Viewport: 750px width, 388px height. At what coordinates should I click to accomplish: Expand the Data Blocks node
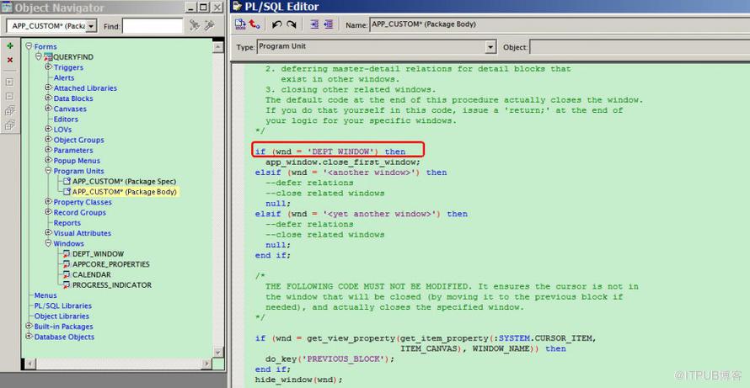[48, 98]
